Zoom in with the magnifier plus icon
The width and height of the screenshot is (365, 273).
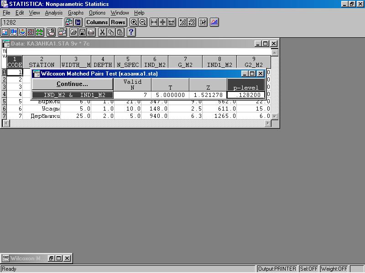click(134, 22)
